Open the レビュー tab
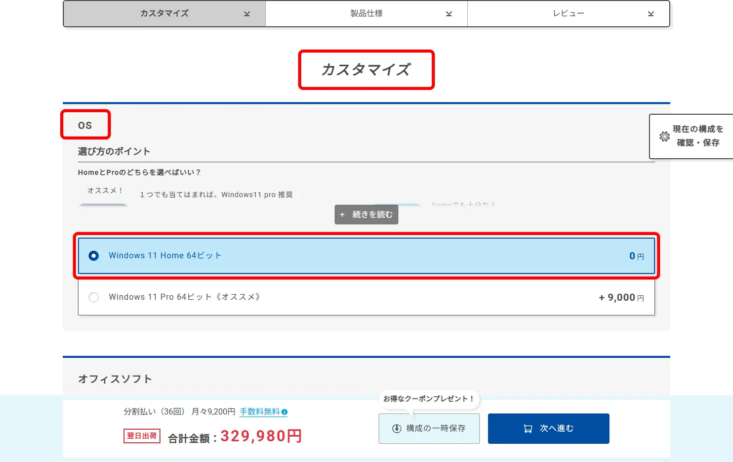 pos(568,14)
